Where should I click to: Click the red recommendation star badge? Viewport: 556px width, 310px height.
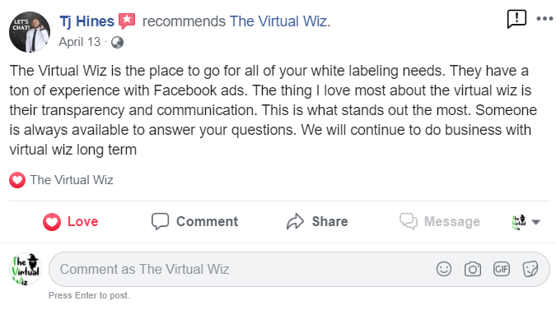point(127,21)
